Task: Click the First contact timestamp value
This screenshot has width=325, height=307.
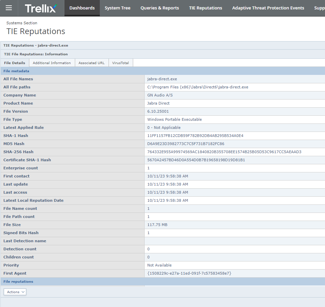Action: (168, 176)
